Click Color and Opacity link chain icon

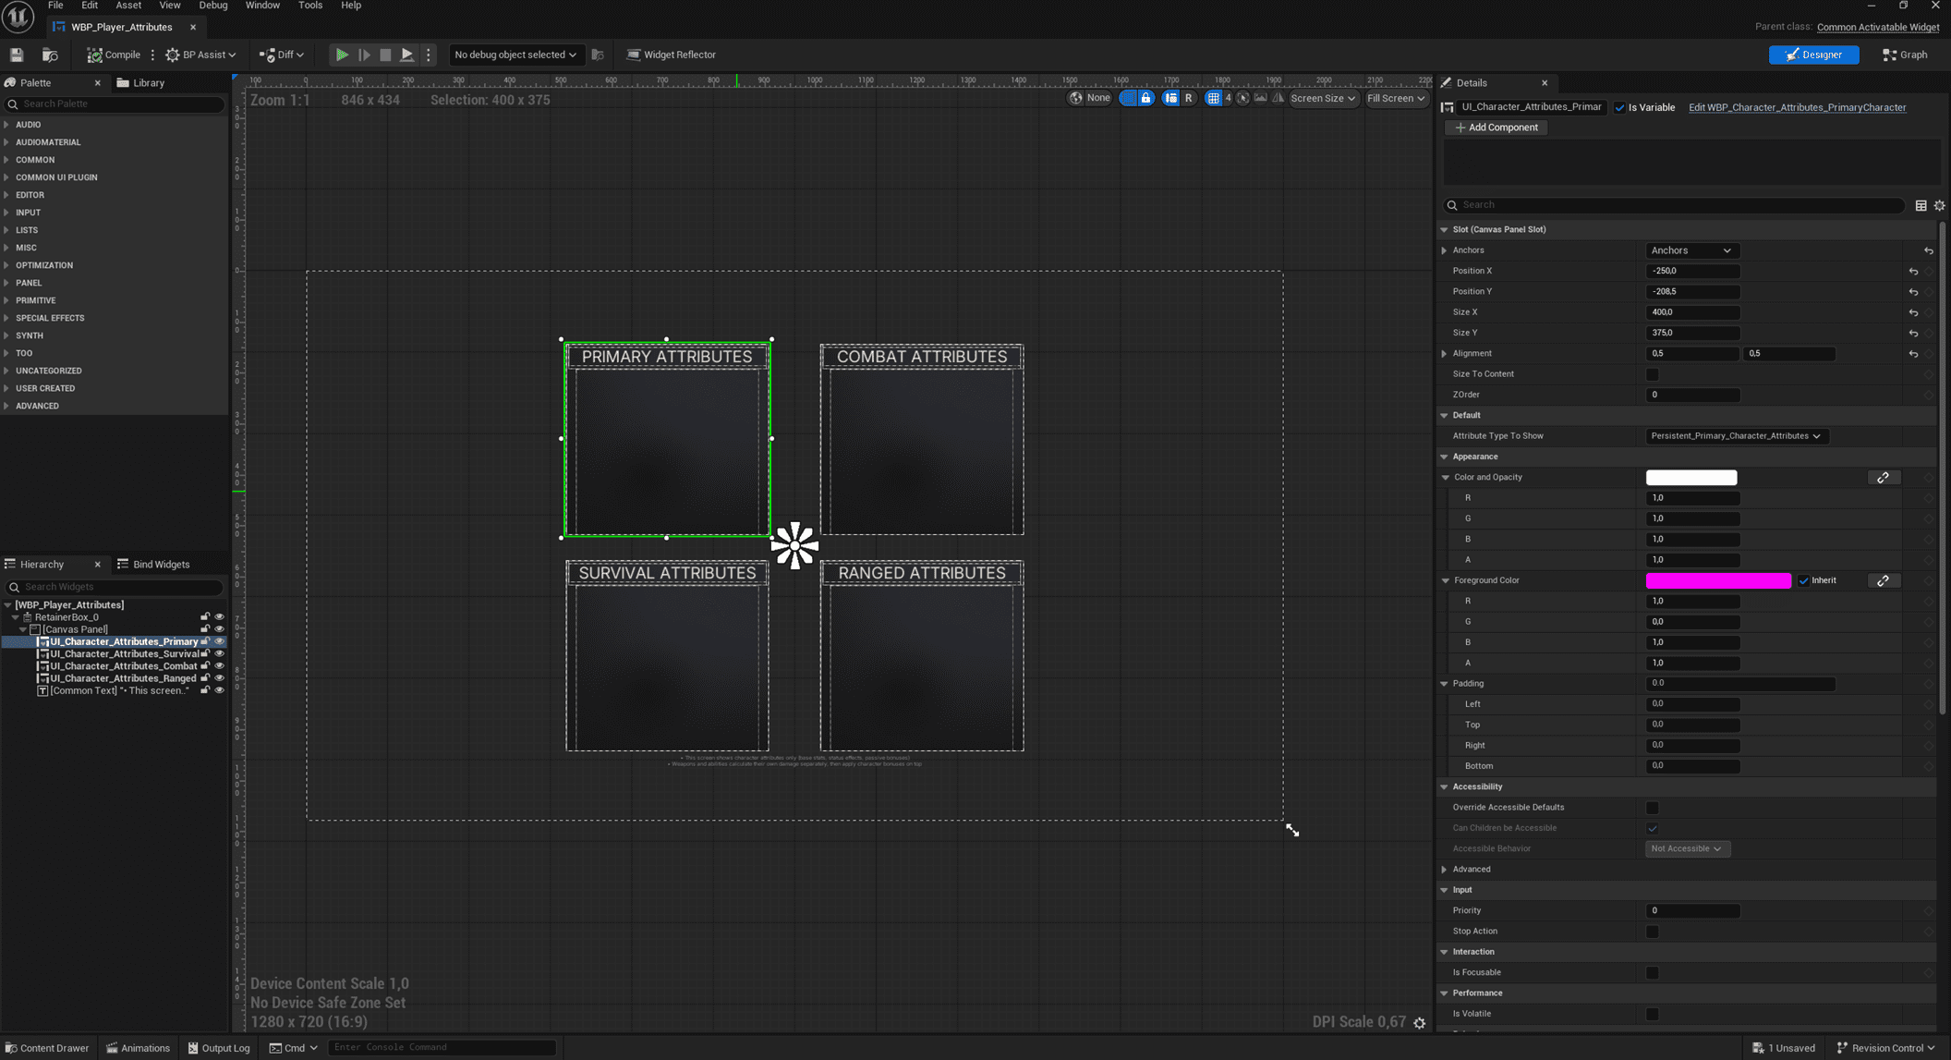pos(1883,478)
